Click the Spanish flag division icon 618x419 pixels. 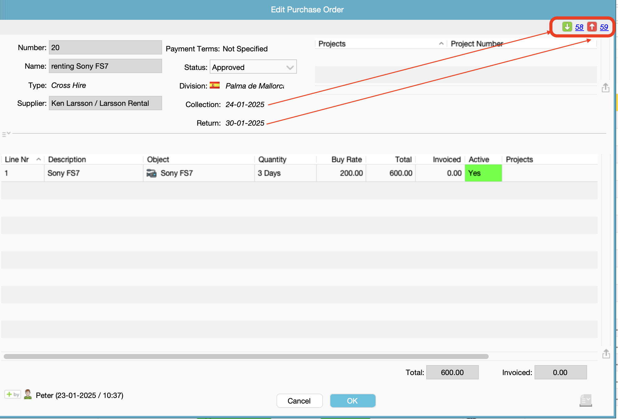tap(215, 85)
